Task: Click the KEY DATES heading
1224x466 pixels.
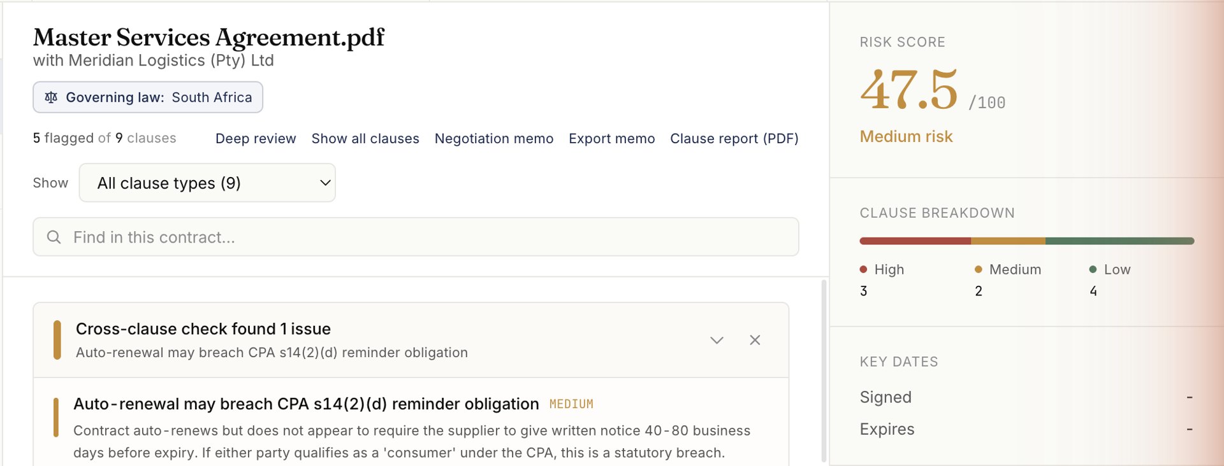Action: click(899, 362)
